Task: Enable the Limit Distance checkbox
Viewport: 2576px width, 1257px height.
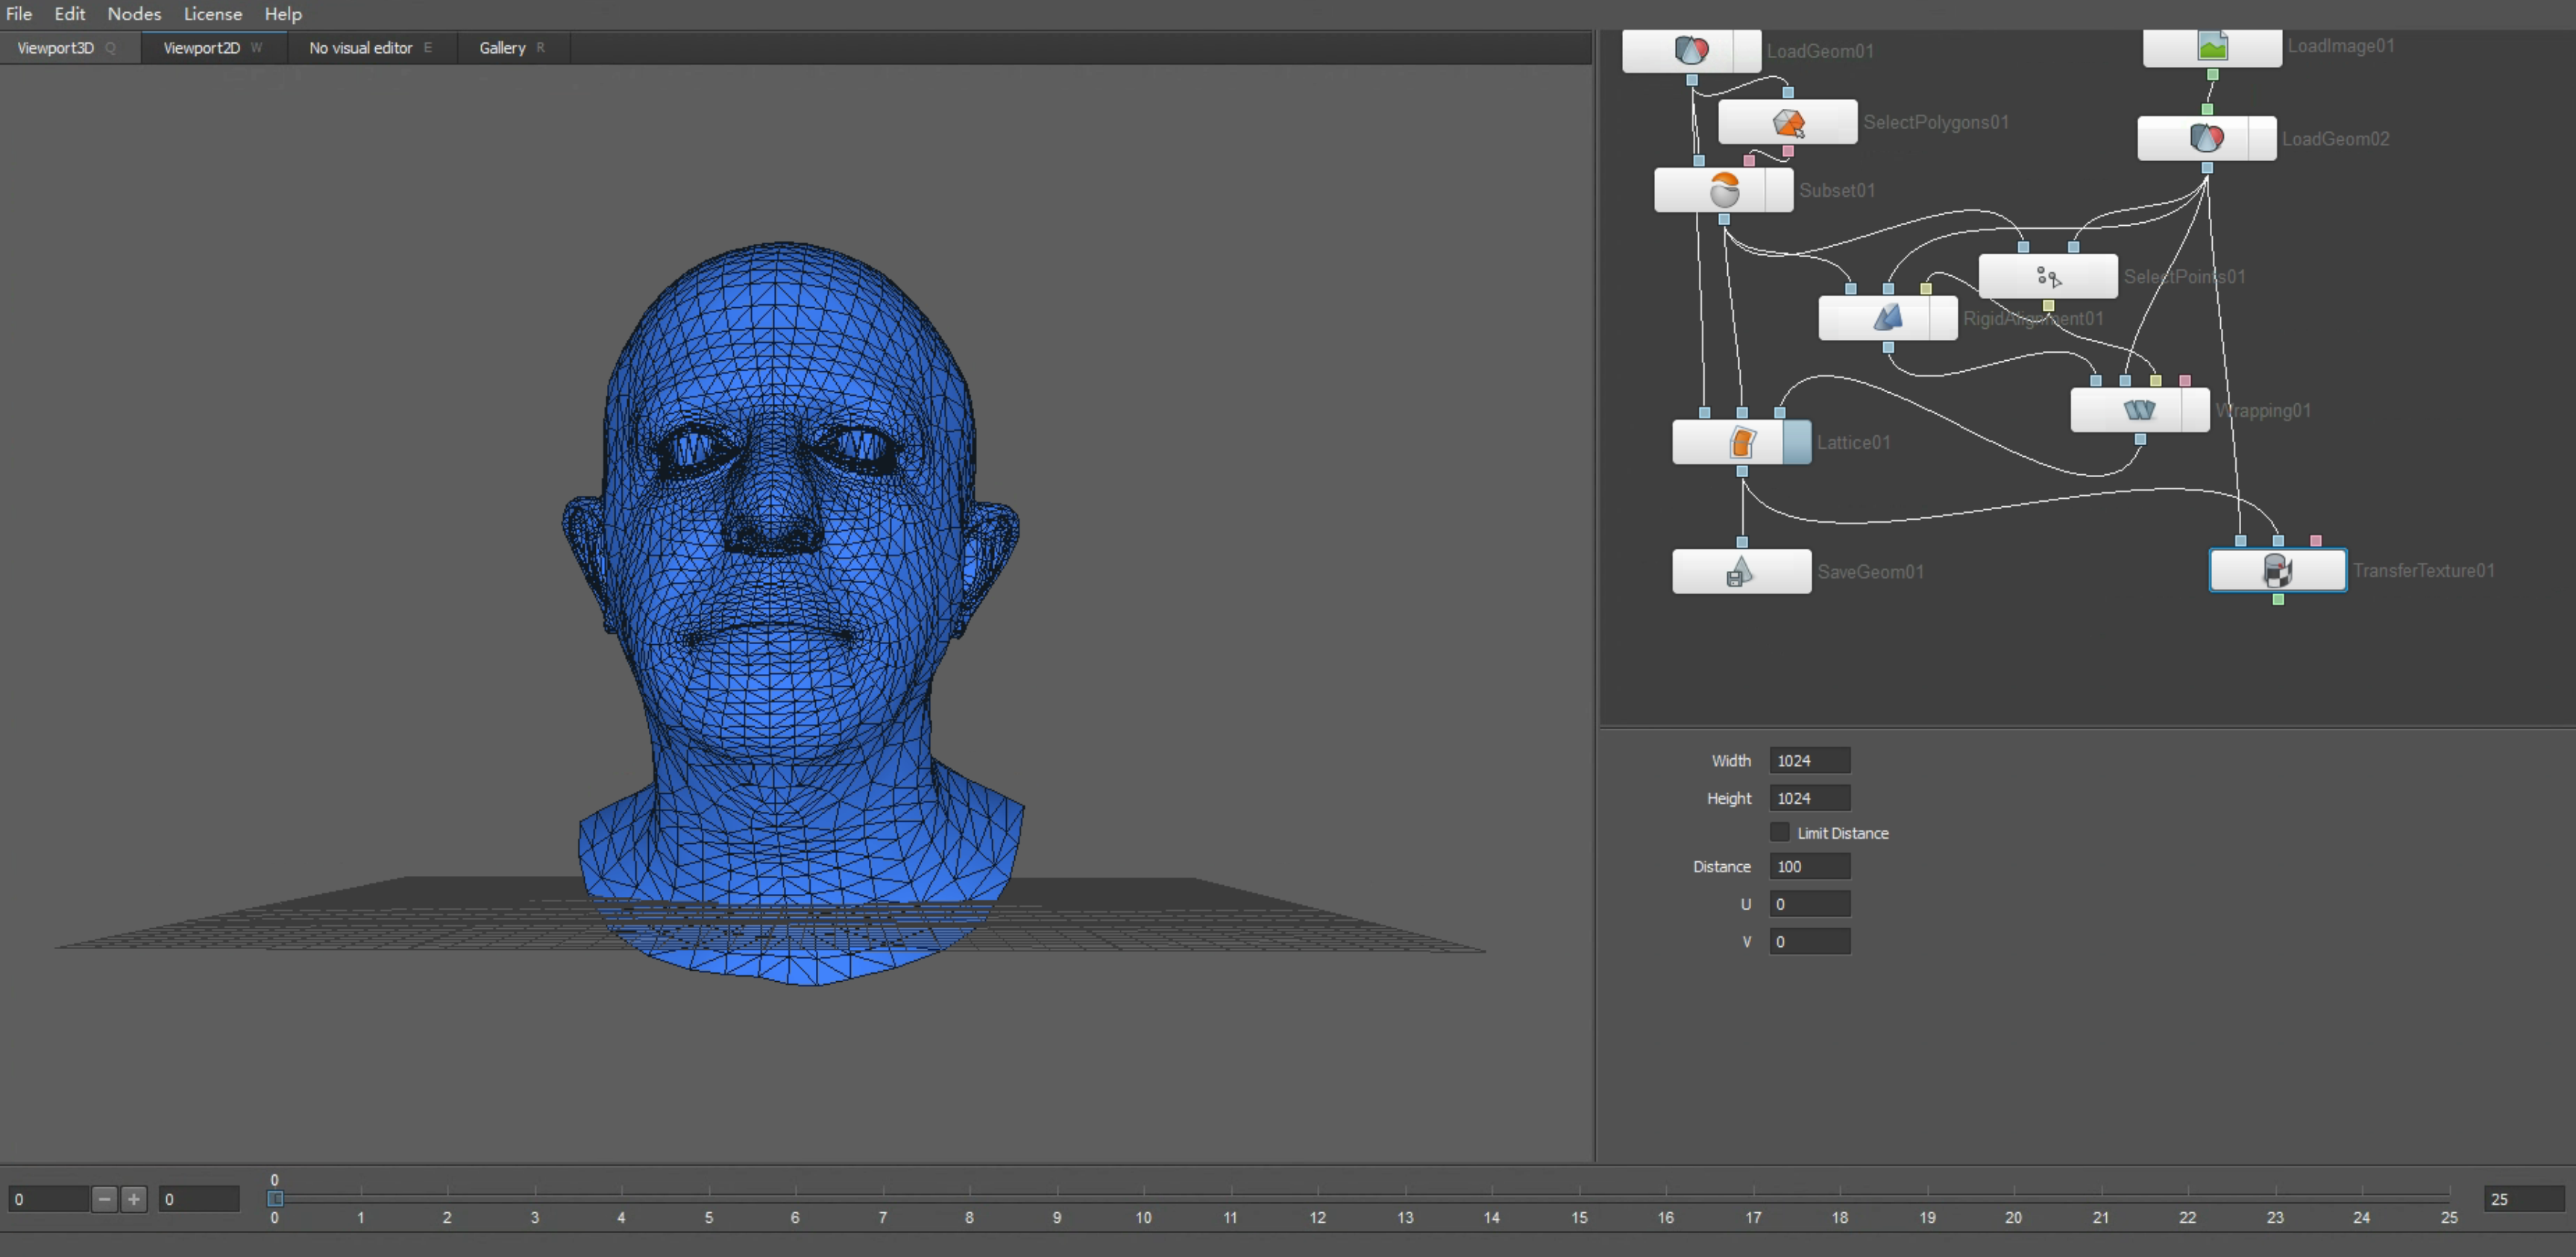Action: tap(1779, 832)
